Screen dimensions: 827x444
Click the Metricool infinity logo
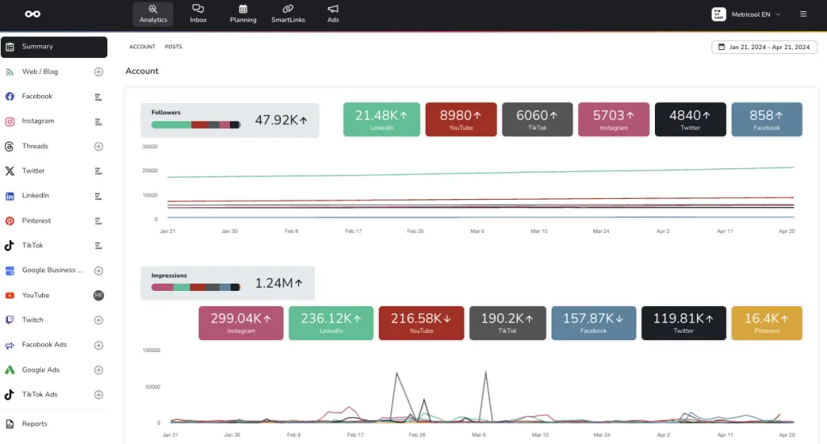(32, 14)
